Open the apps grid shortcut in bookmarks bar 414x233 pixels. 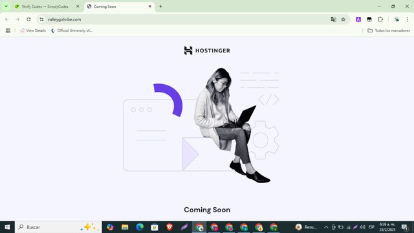coord(8,30)
